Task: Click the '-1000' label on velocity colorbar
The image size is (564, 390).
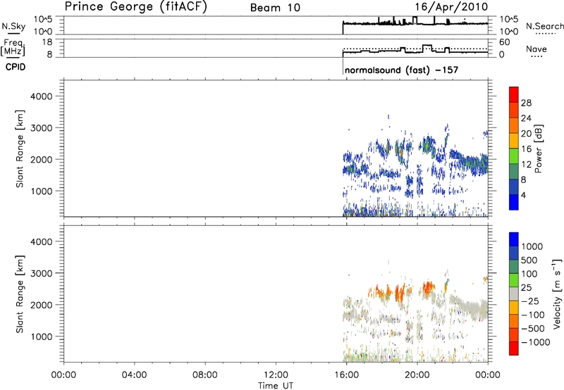Action: 535,342
